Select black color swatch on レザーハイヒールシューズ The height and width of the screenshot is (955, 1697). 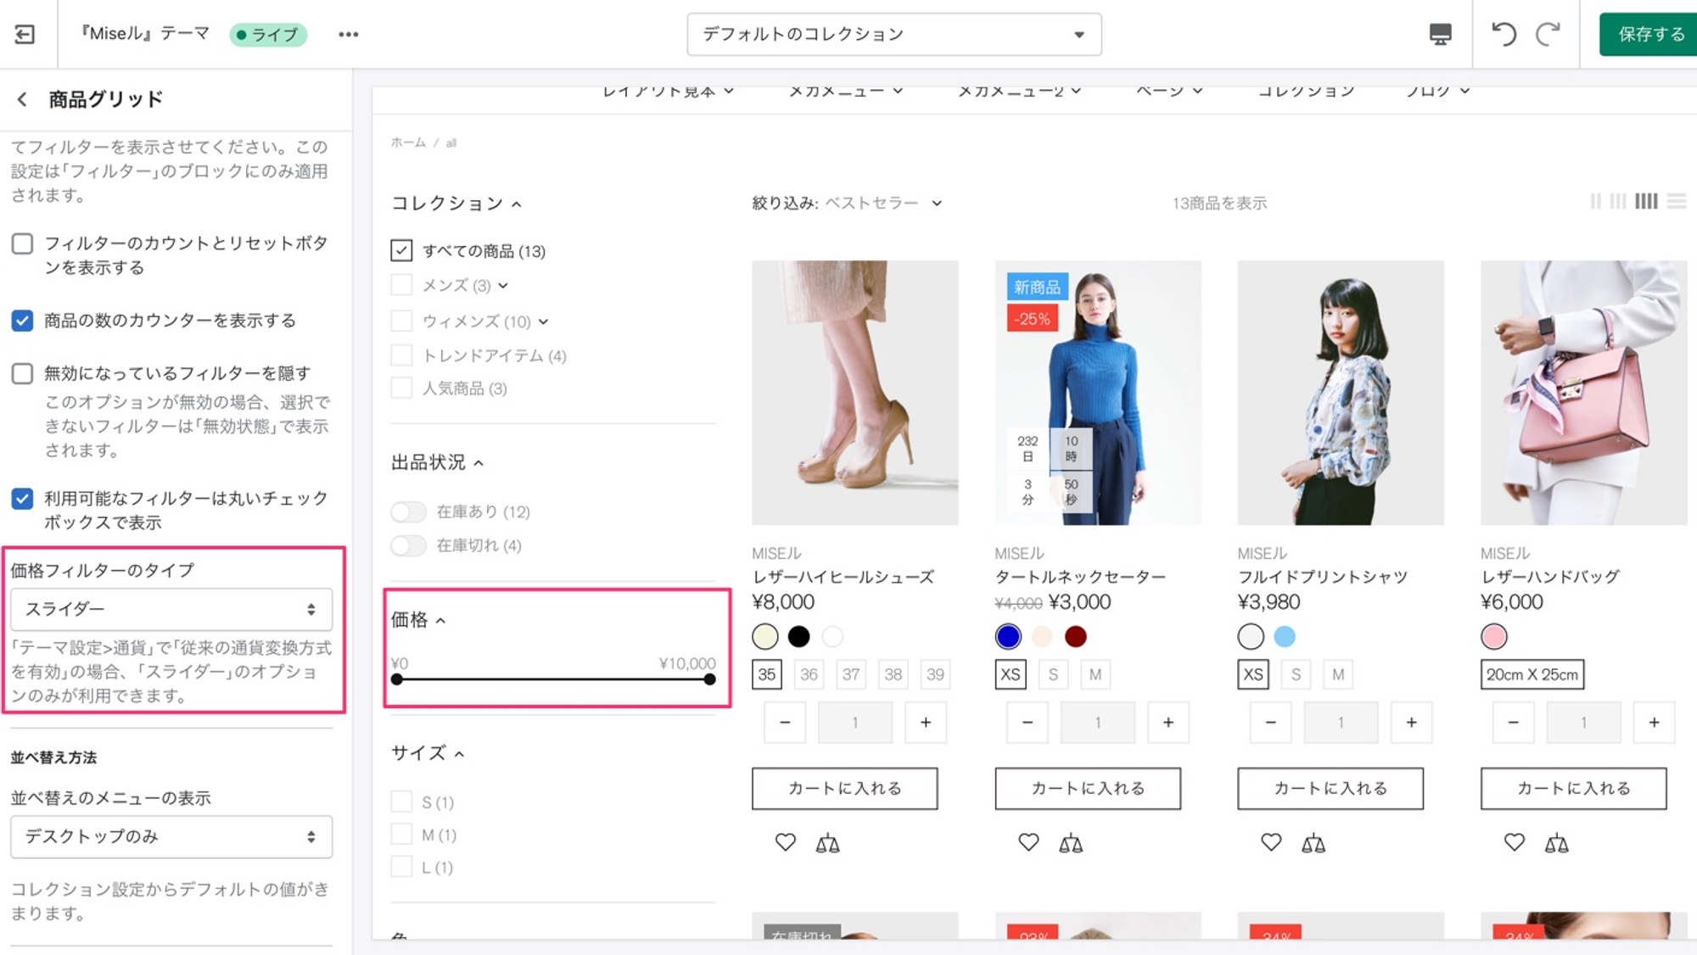798,636
